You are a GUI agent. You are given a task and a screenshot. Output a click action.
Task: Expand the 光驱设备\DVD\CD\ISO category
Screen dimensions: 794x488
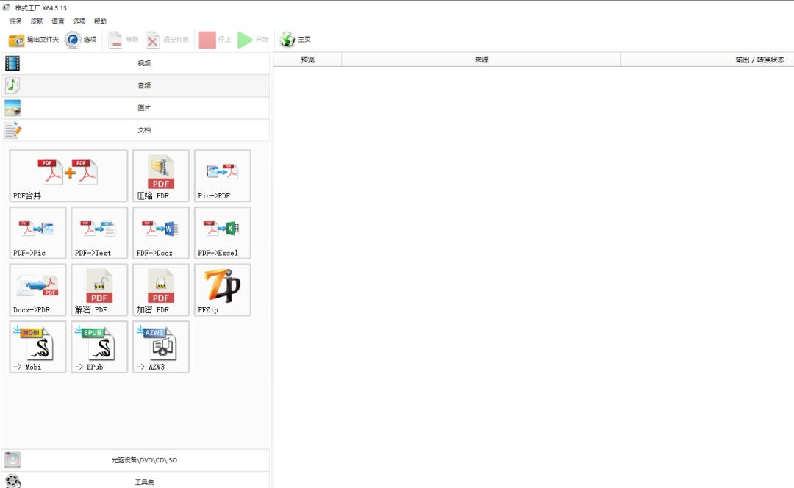(x=135, y=460)
